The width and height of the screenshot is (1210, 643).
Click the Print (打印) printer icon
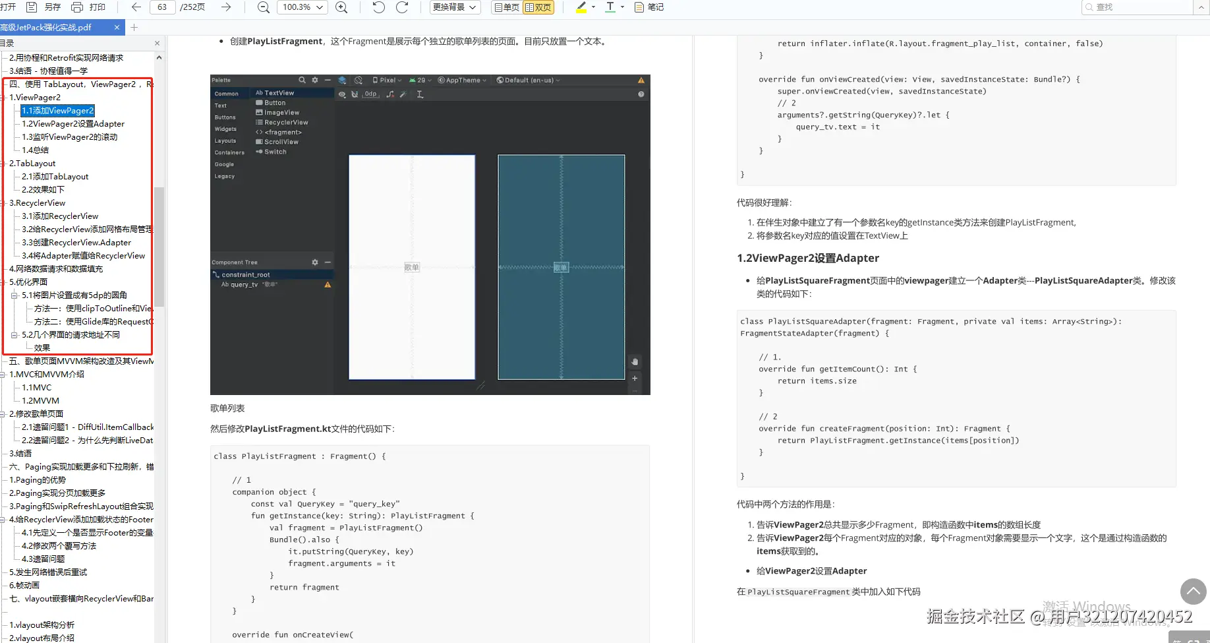[x=76, y=7]
